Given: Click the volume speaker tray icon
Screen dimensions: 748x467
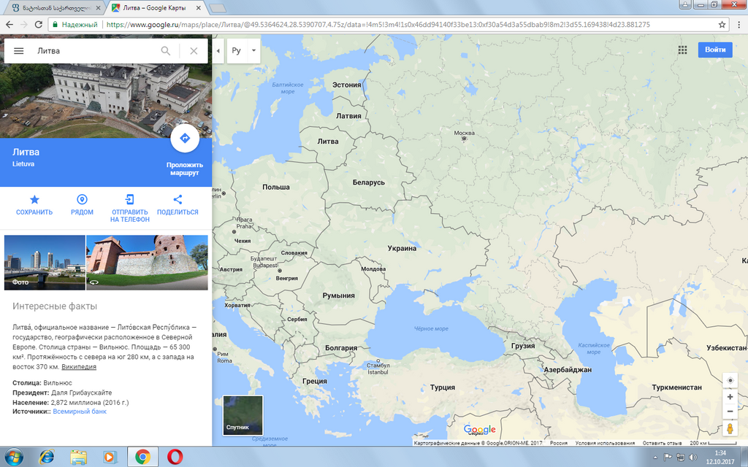Looking at the screenshot, I should point(693,458).
